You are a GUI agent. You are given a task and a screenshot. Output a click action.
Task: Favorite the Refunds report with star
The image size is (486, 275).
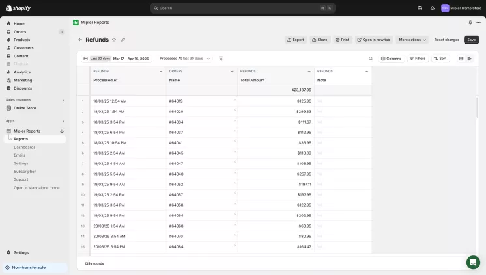(114, 40)
